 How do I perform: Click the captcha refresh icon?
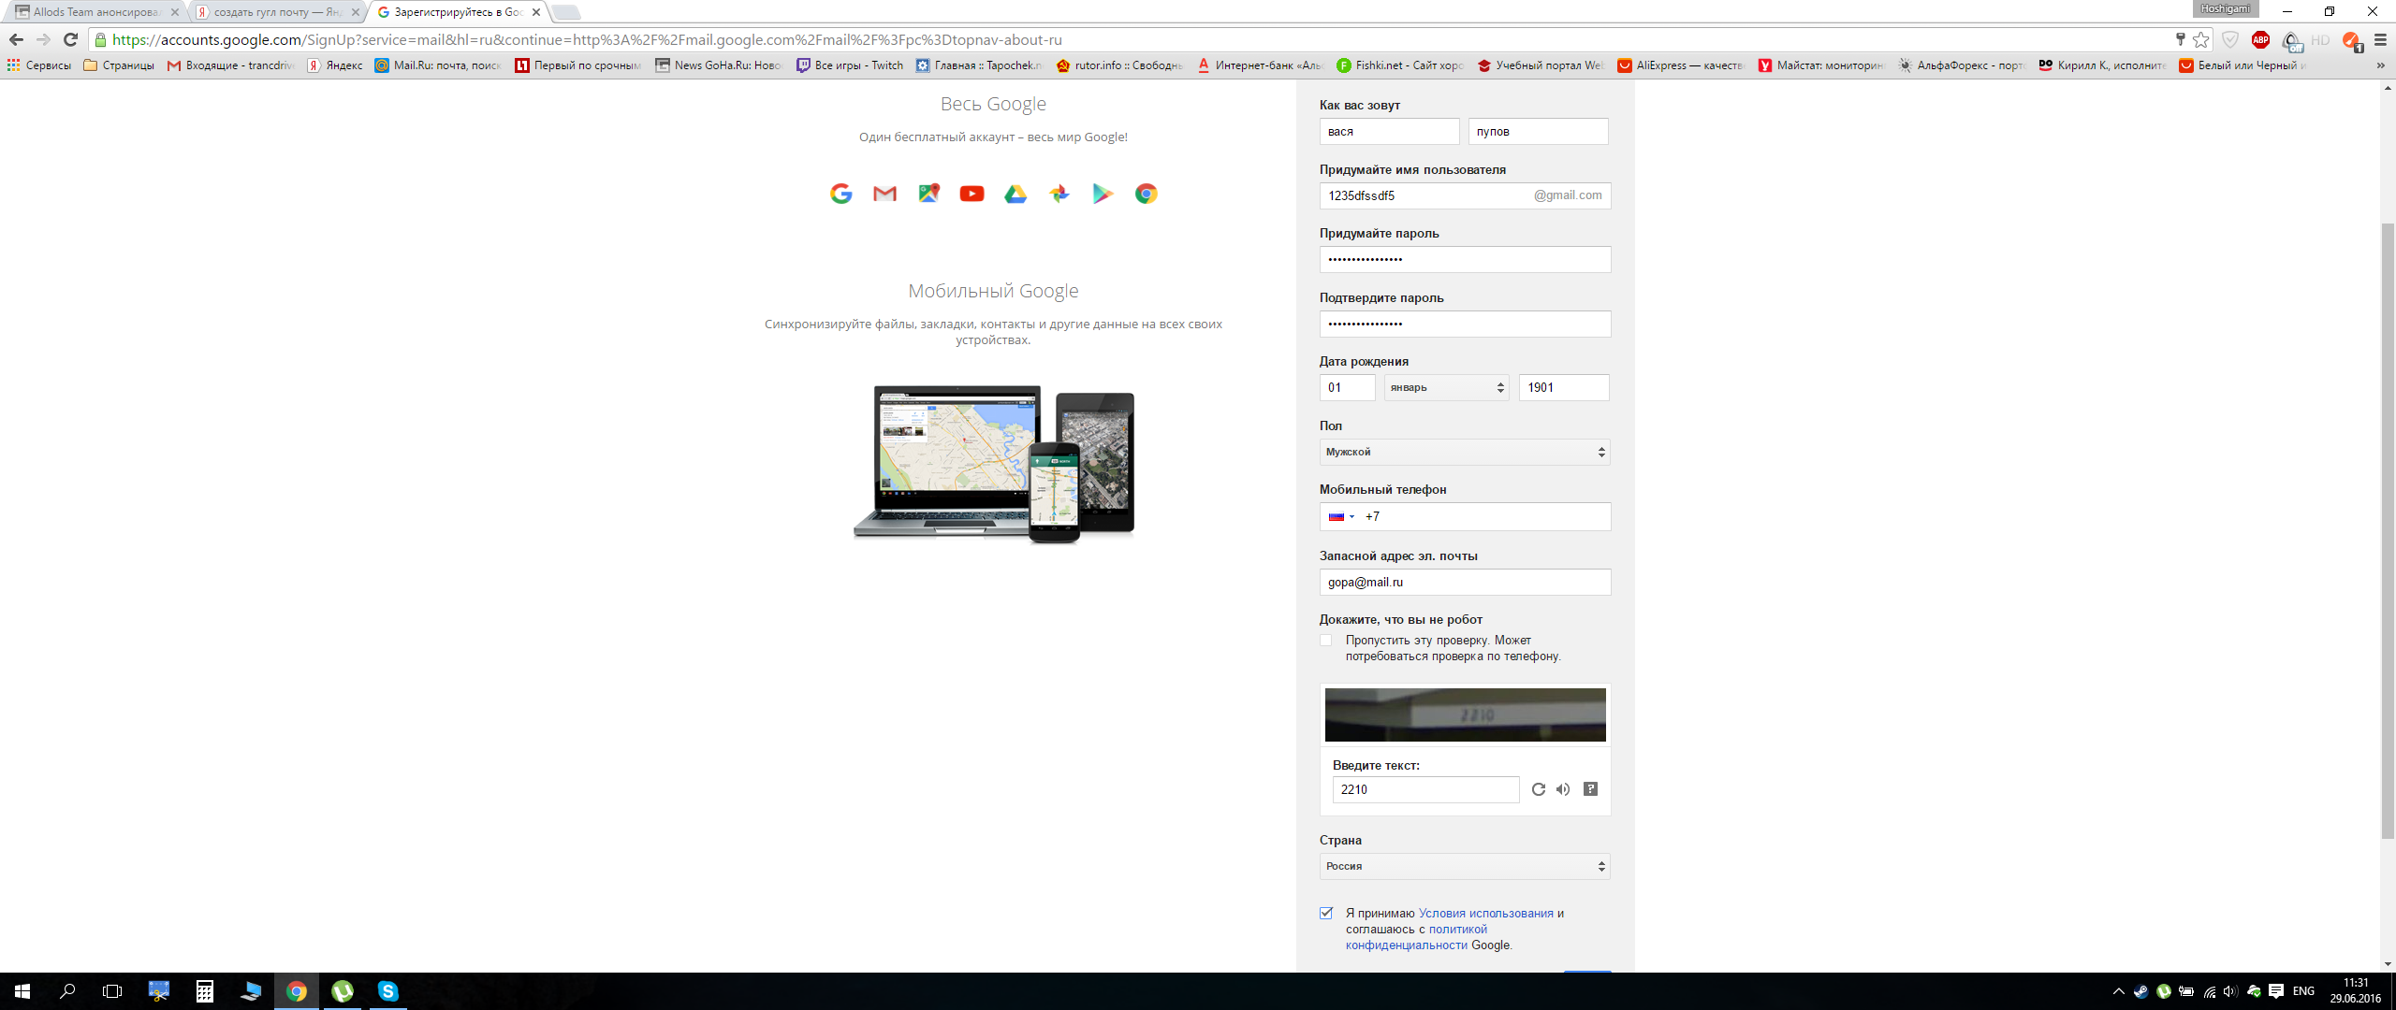pos(1538,789)
